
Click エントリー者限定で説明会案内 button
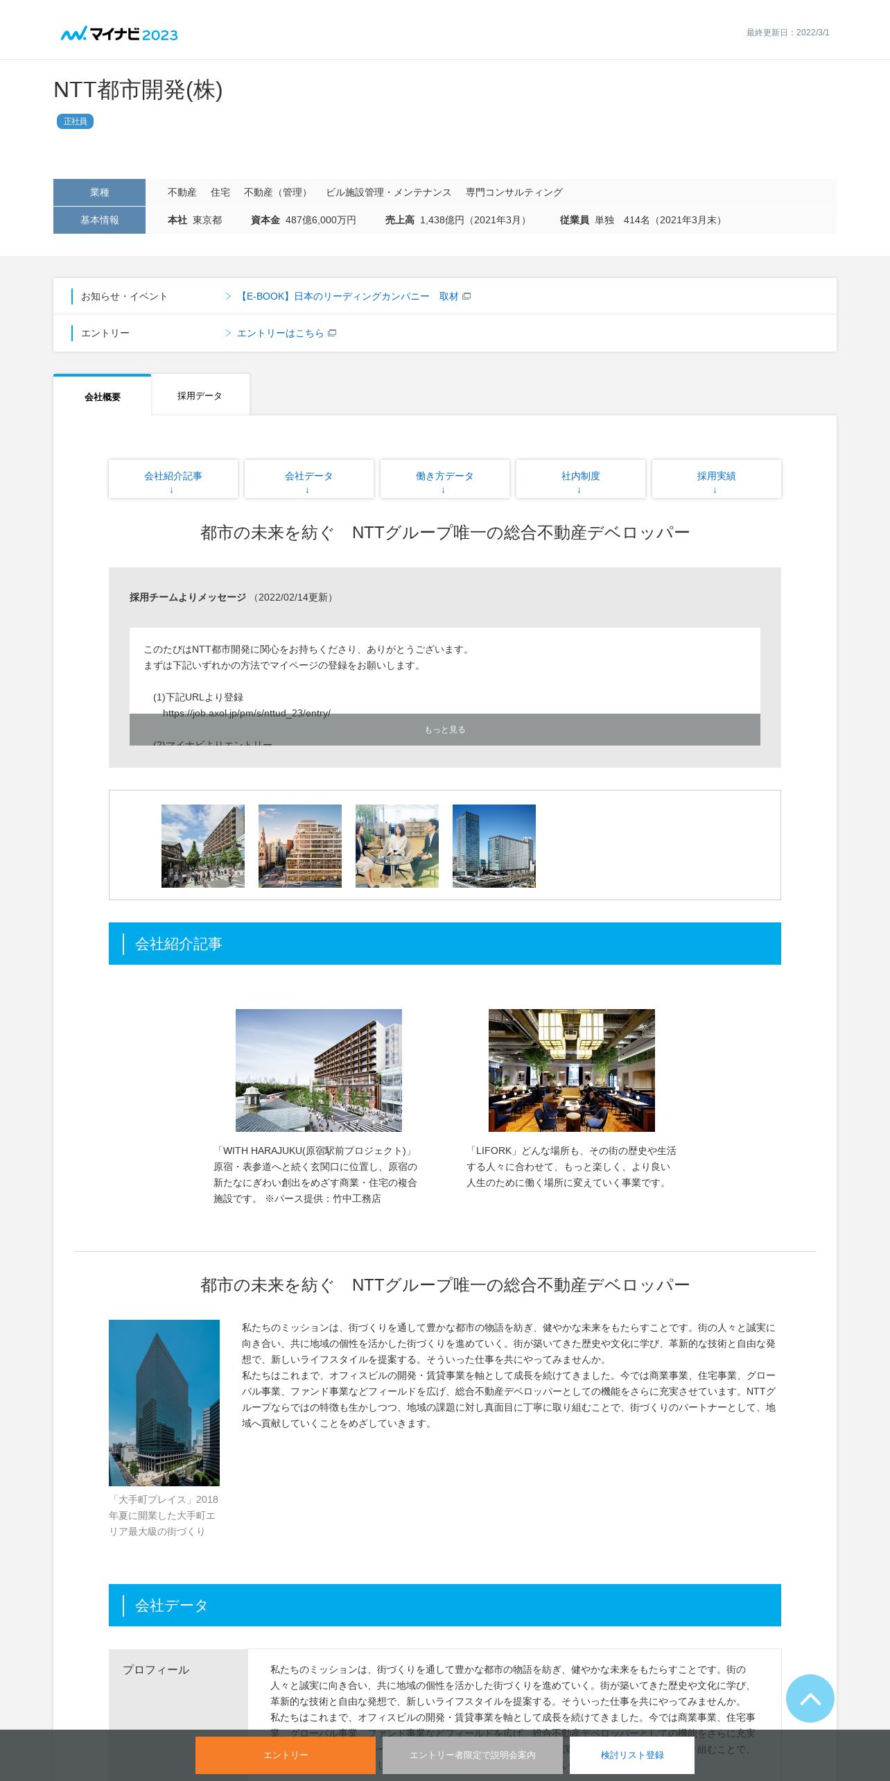pos(473,1755)
